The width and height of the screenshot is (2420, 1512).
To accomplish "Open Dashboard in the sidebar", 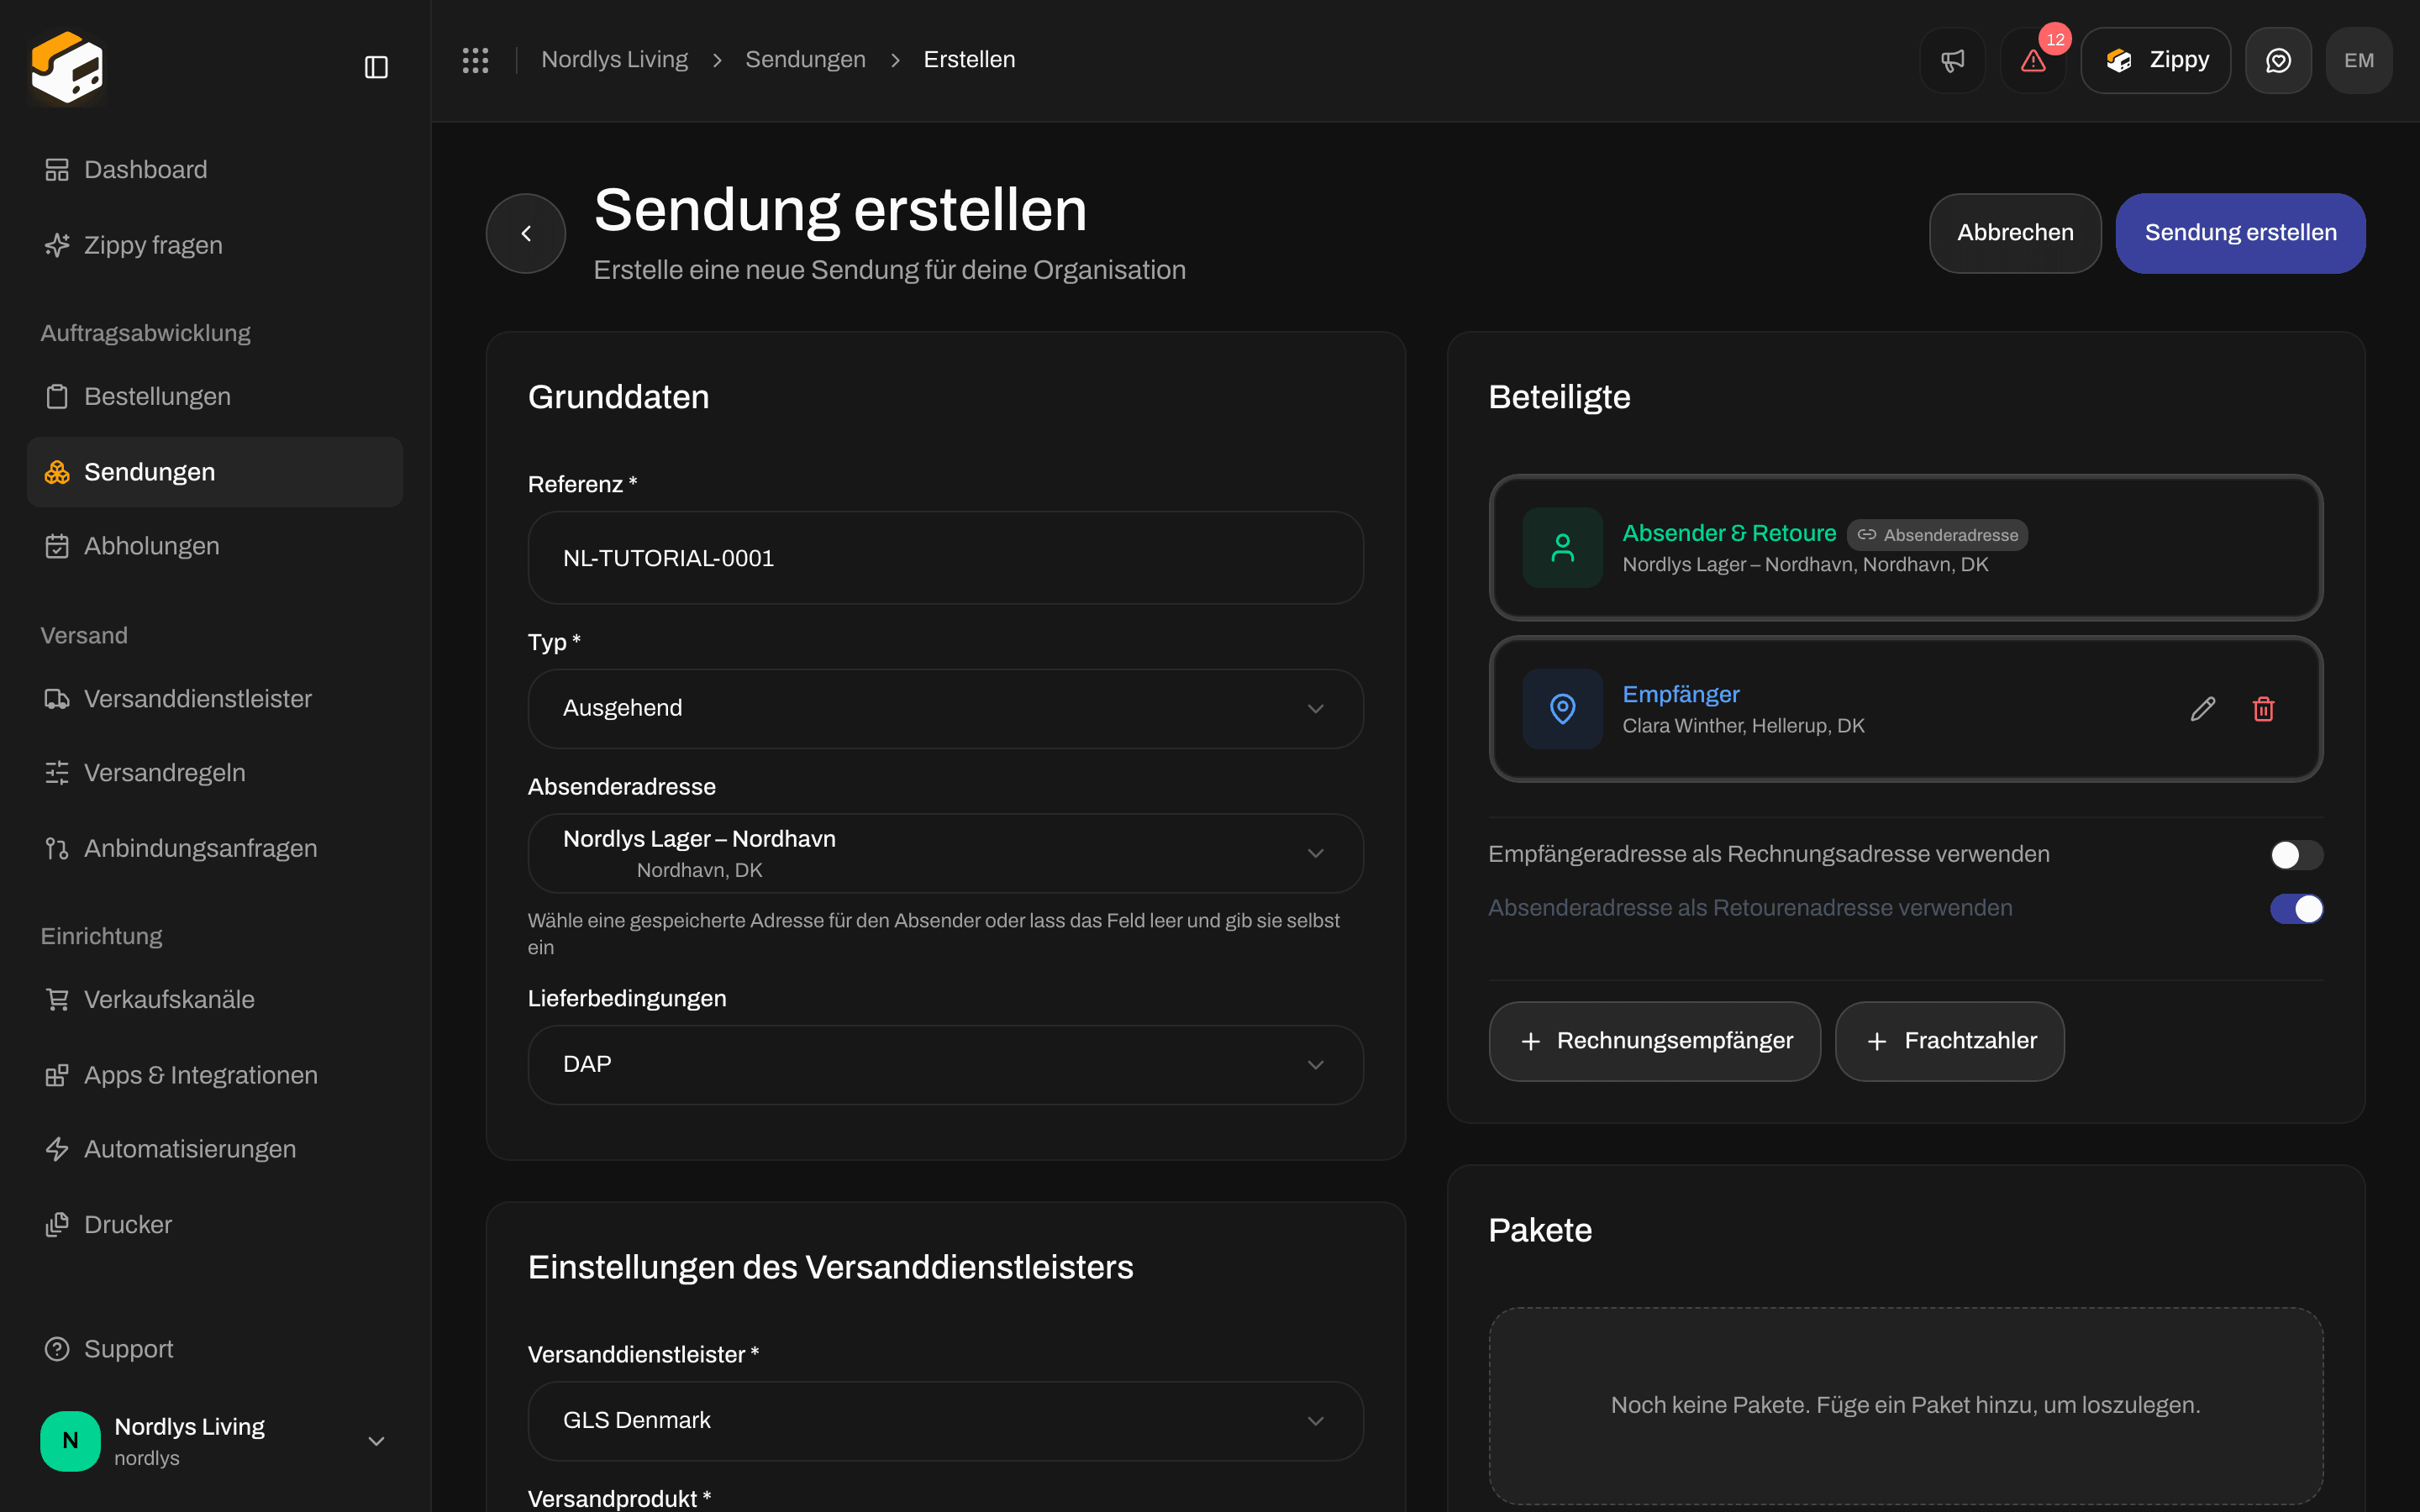I will tap(215, 170).
